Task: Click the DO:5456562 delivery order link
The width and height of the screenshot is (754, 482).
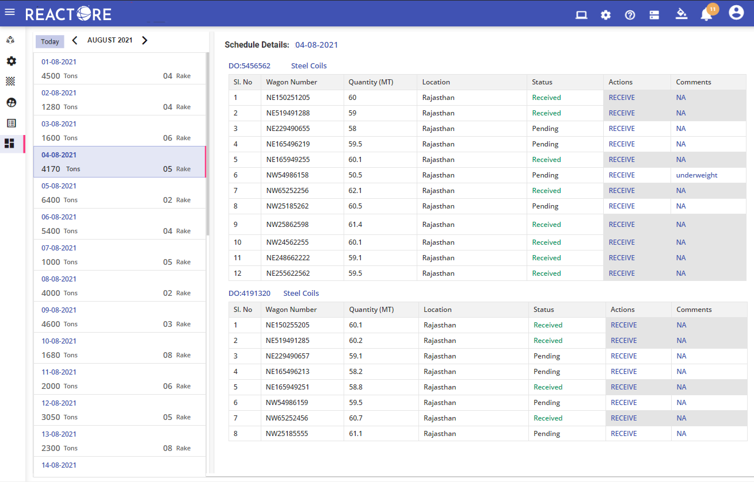Action: (249, 66)
